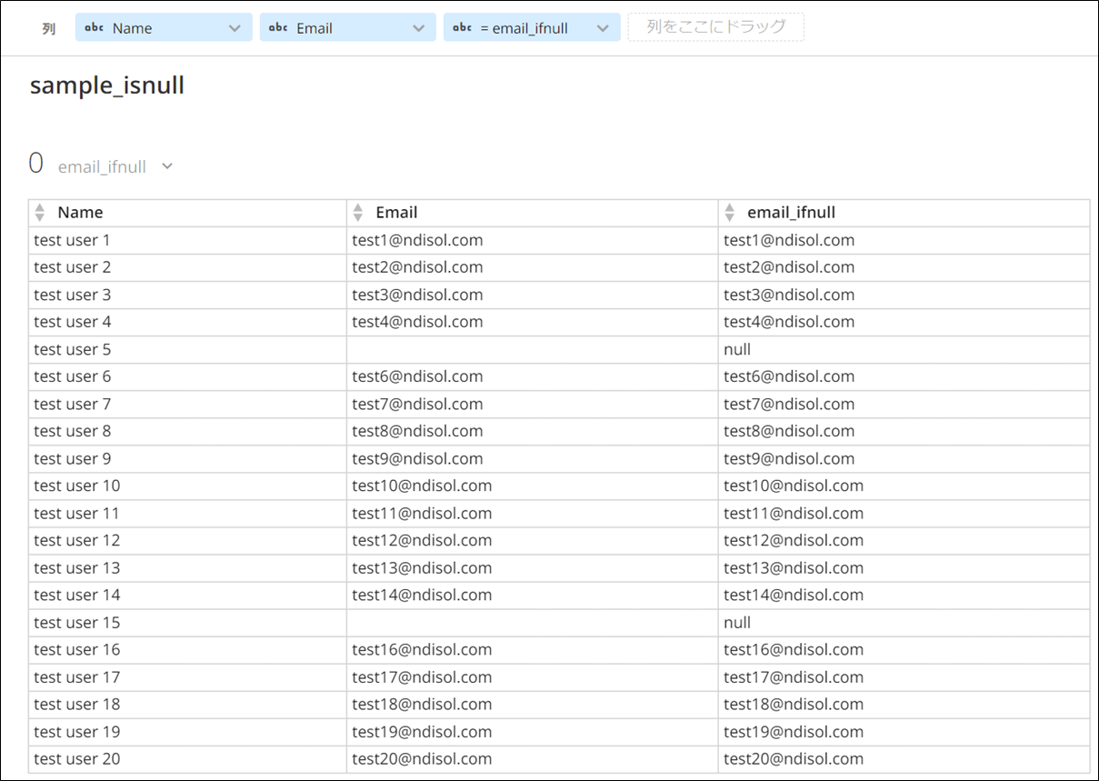Click the Name column header

click(80, 213)
